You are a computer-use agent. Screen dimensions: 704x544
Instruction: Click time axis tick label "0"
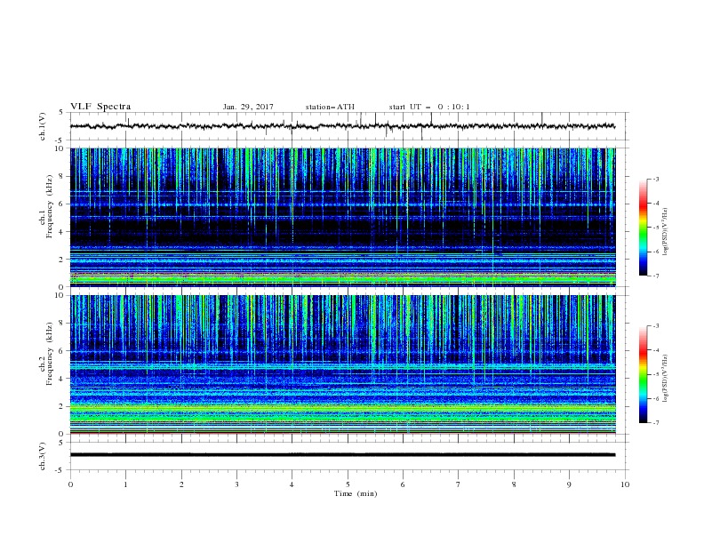[x=70, y=484]
